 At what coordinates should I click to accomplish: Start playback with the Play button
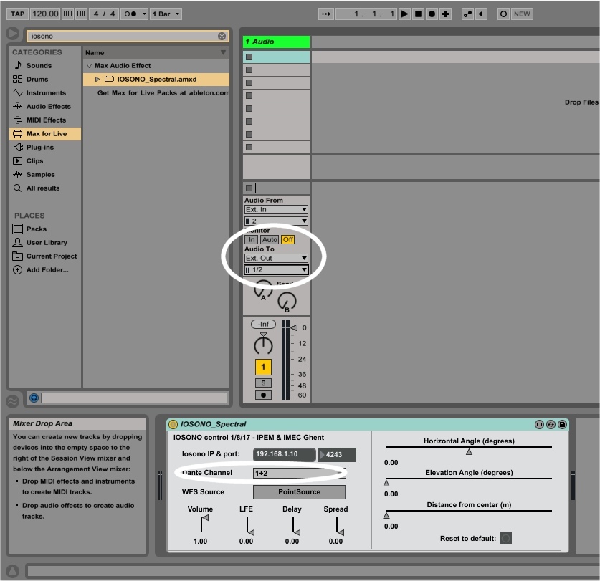coord(404,14)
